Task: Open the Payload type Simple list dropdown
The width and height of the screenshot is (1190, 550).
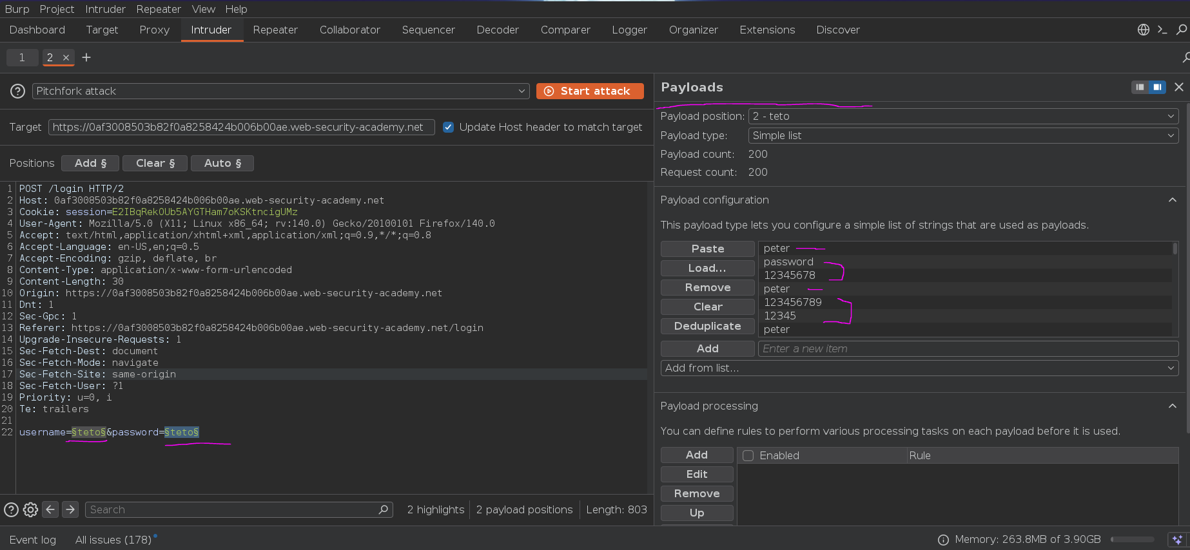Action: [963, 135]
